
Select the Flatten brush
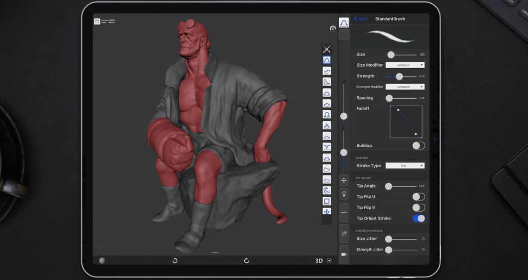click(327, 93)
